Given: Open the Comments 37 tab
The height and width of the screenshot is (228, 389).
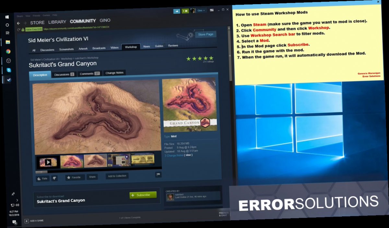Looking at the screenshot, I should coord(90,74).
